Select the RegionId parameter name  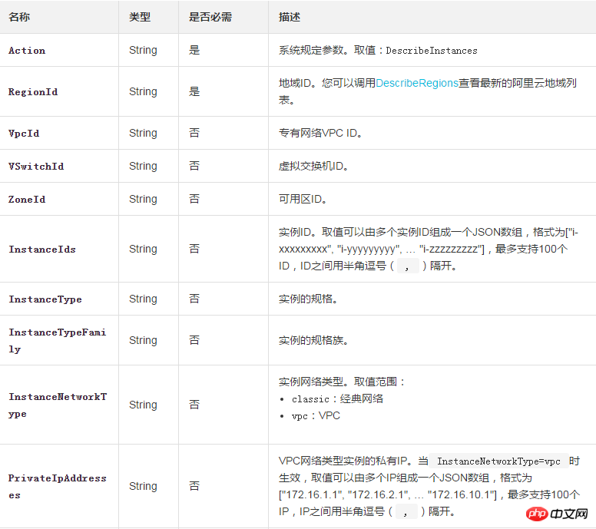tap(33, 92)
